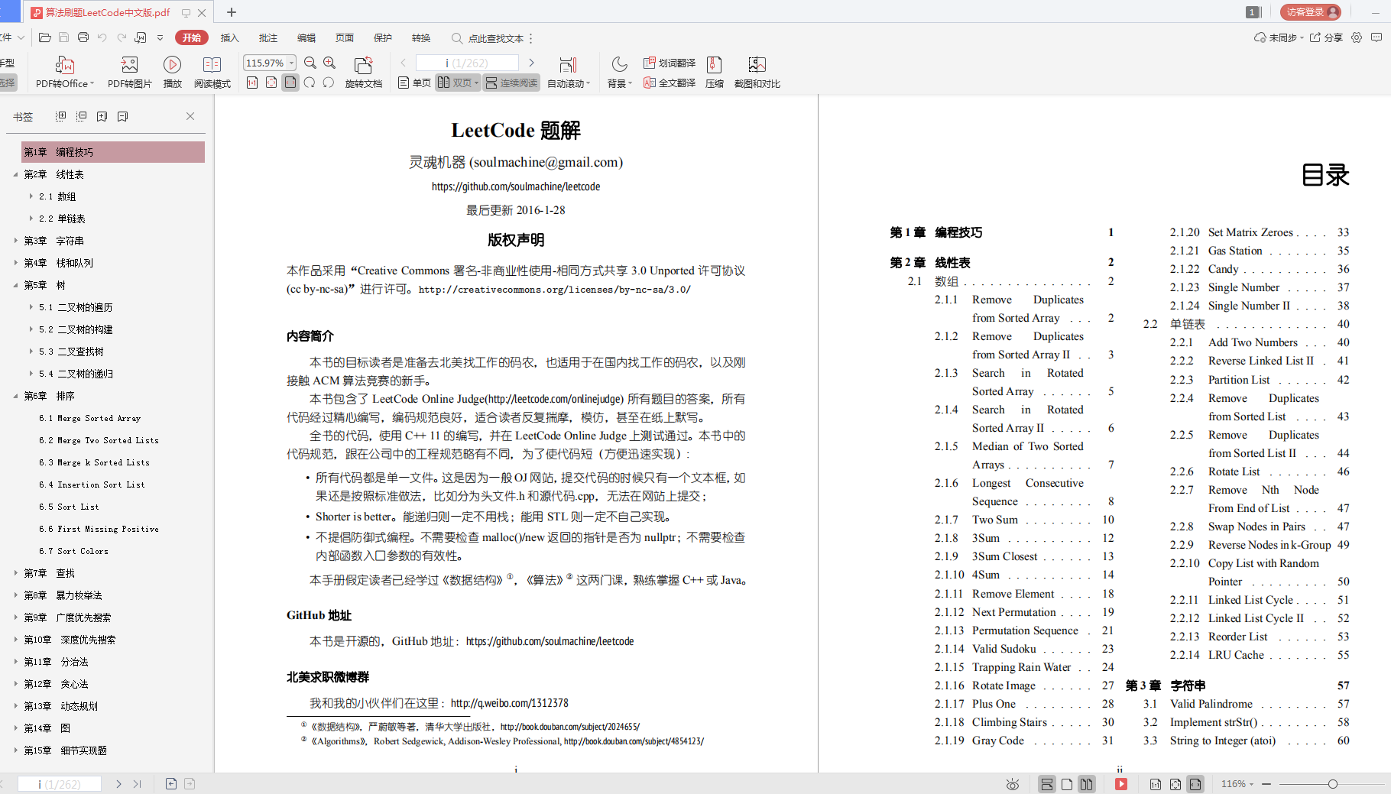Screen dimensions: 1391x794
Task: Launch 截图和对比 screenshot comparison
Action: 756,71
